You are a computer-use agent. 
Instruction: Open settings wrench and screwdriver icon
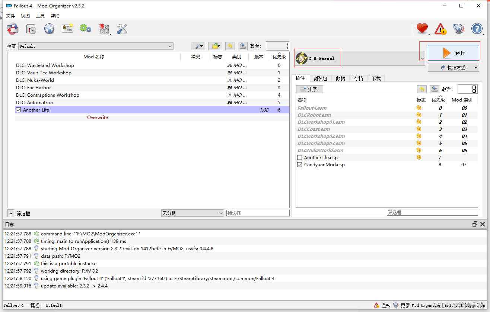click(x=122, y=29)
